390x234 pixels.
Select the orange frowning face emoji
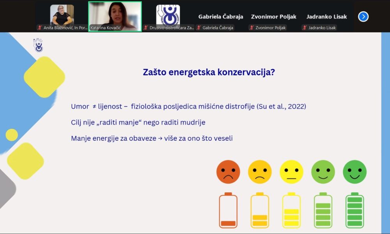pyautogui.click(x=229, y=172)
